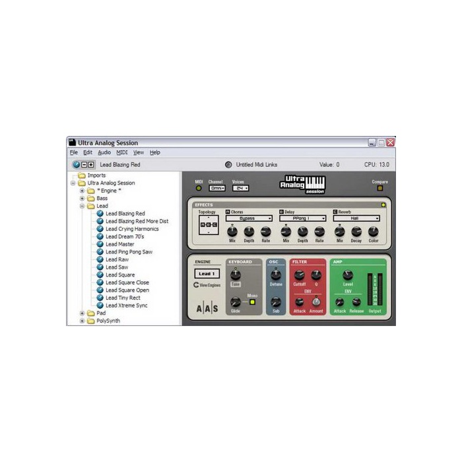This screenshot has width=462, height=462.
Task: Click the AAS logo in Engine panel
Action: [x=207, y=308]
